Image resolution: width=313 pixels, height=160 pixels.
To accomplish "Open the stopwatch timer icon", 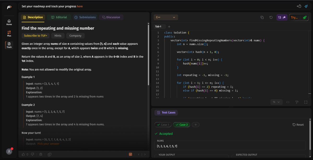I will pos(299,6).
